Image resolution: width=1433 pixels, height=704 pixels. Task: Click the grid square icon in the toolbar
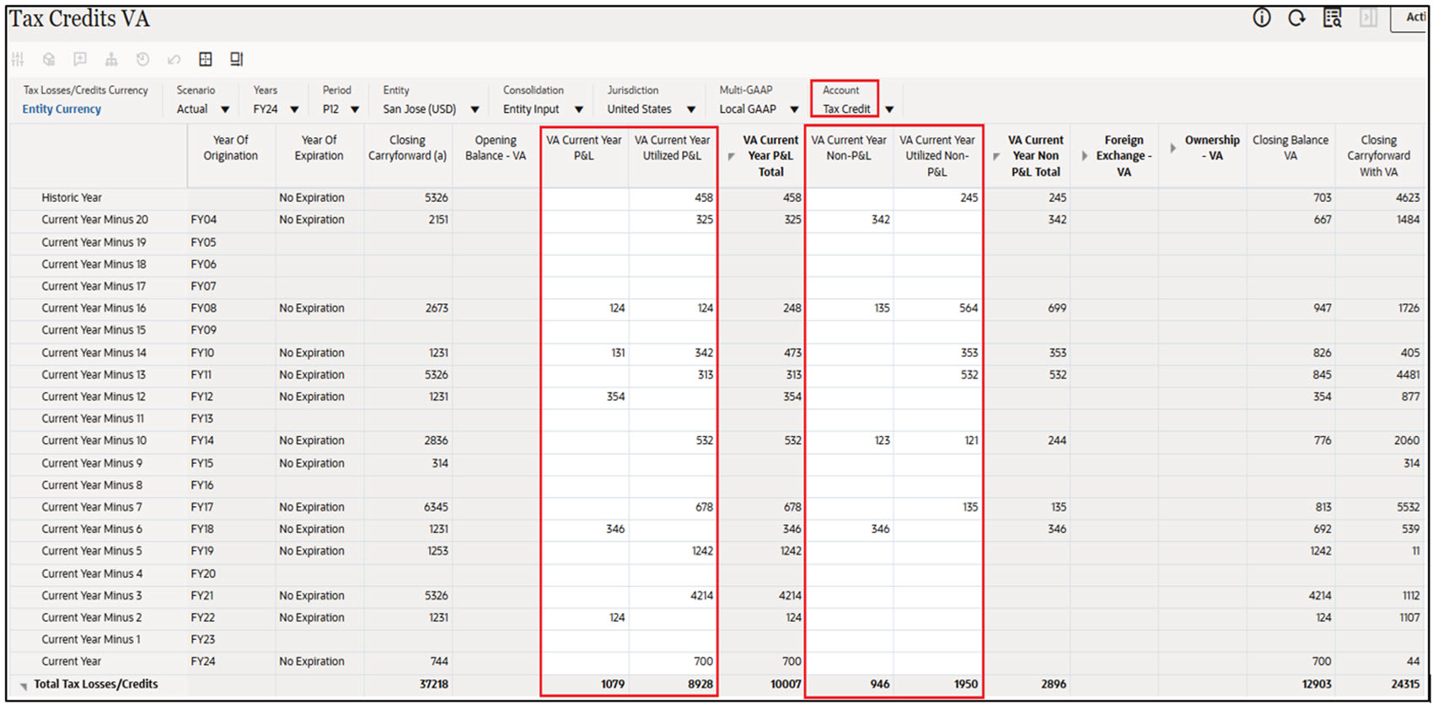[x=205, y=59]
